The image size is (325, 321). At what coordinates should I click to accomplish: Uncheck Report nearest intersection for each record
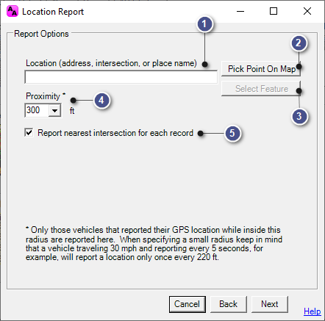coord(29,133)
